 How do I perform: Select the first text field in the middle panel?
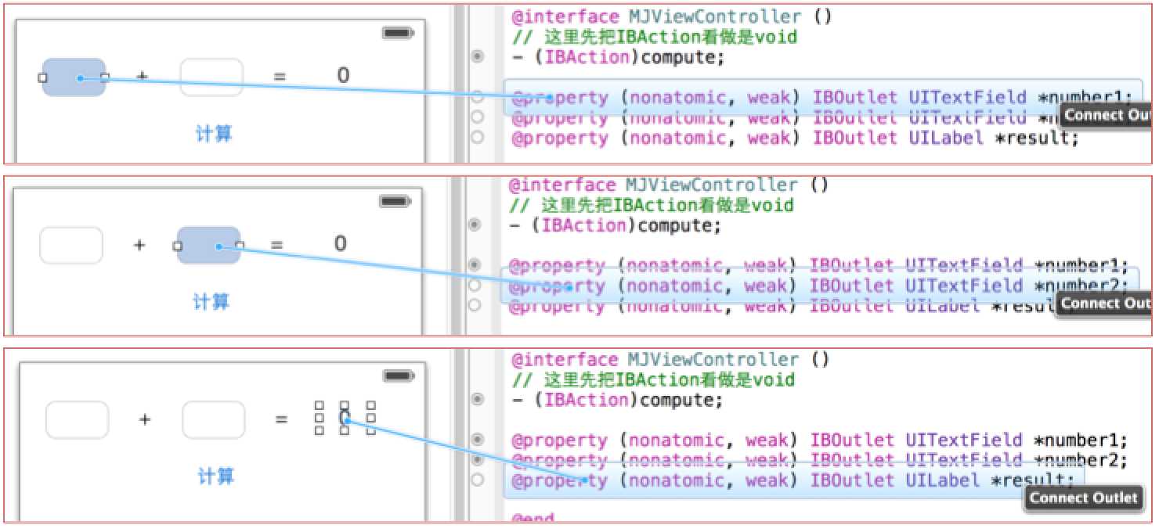71,246
